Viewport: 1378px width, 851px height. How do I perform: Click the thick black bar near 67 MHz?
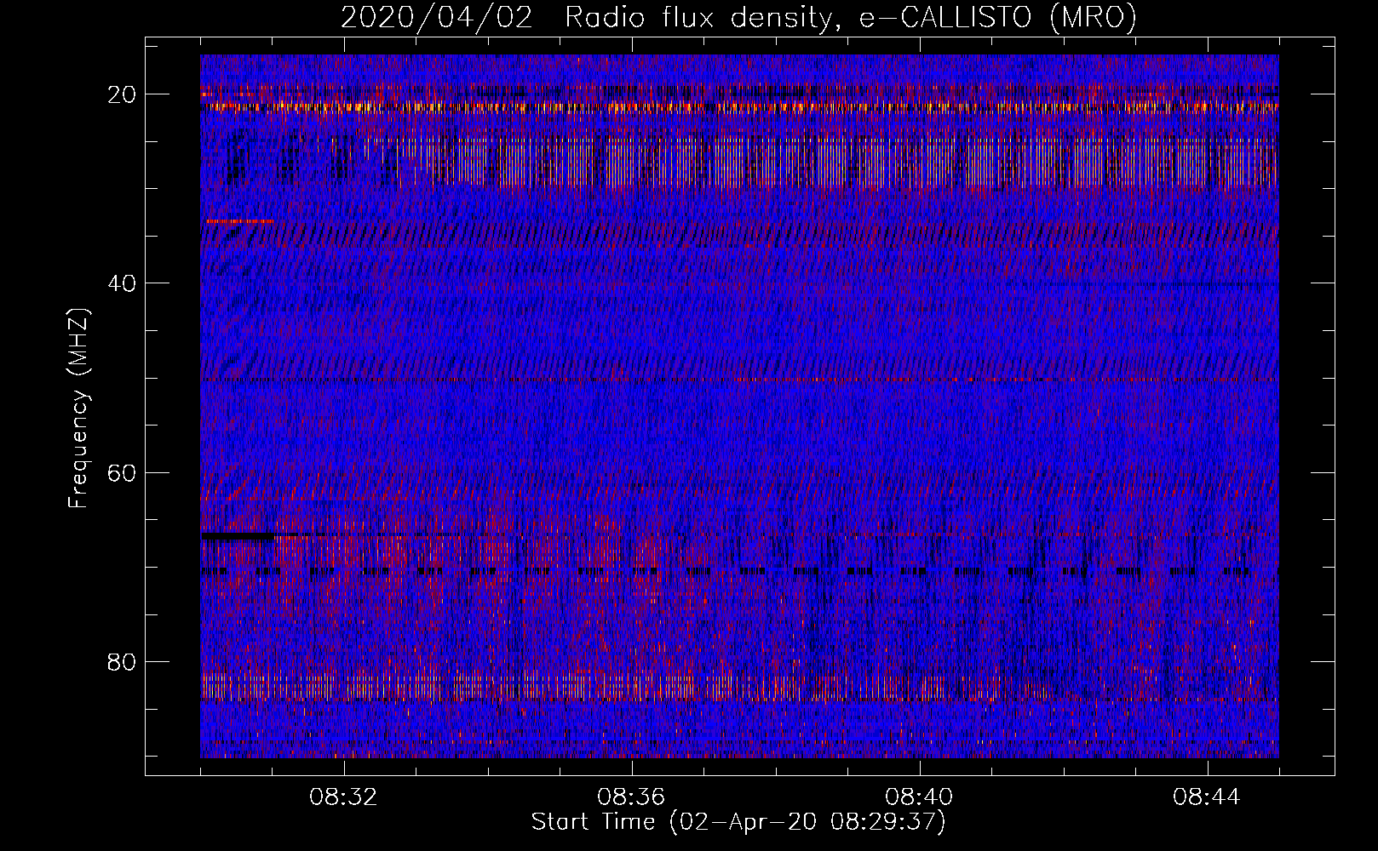(238, 537)
